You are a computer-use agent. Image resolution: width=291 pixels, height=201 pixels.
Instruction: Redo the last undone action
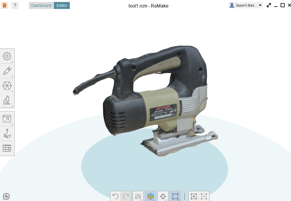tap(126, 196)
